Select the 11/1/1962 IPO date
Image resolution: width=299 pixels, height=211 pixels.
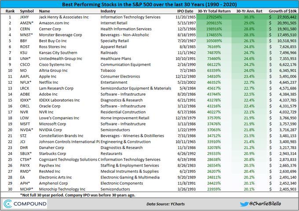[x=186, y=52]
